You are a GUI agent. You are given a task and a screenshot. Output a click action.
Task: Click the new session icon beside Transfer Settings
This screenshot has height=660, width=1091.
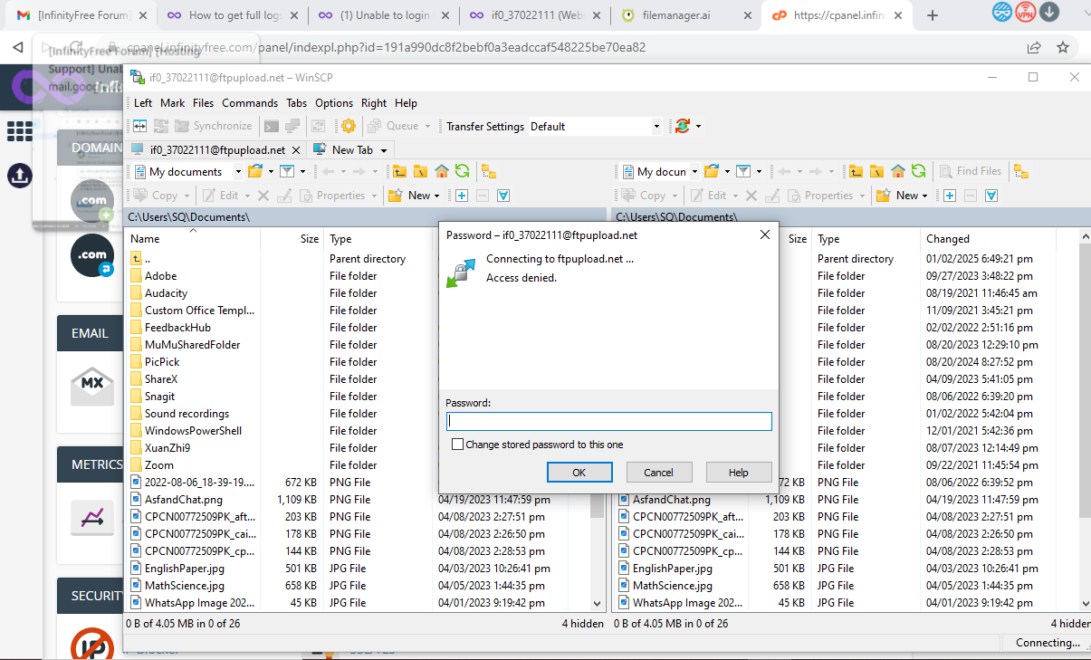pos(683,126)
